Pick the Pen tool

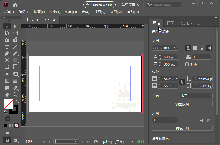7,53
